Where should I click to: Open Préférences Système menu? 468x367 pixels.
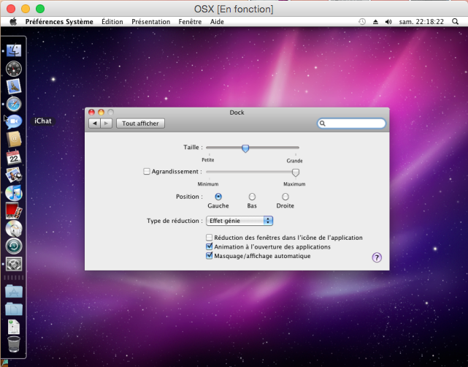(59, 21)
